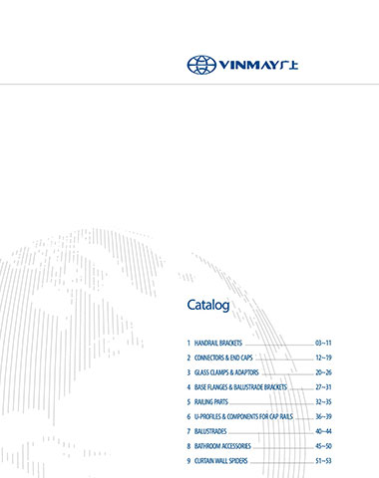Click the Chinese characters beside VINMAY logo
Image resolution: width=379 pixels, height=478 pixels.
pyautogui.click(x=288, y=65)
